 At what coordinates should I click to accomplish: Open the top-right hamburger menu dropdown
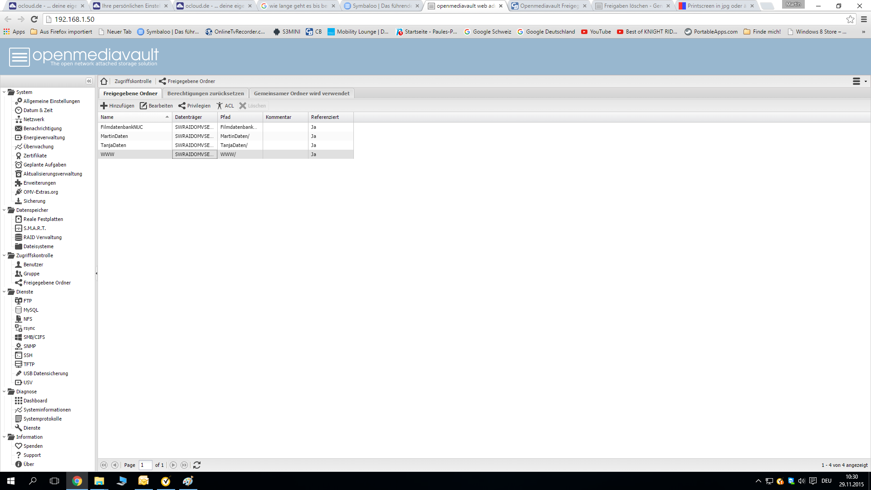click(x=859, y=81)
